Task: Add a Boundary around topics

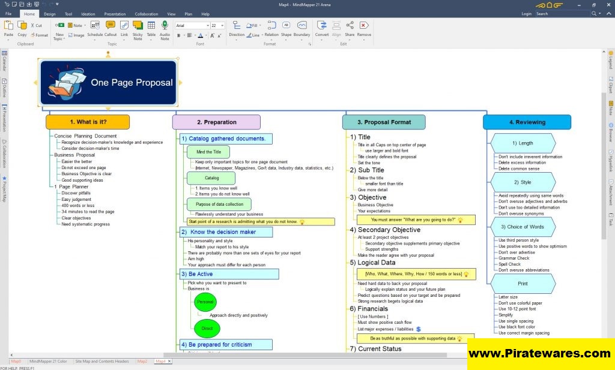Action: [301, 28]
